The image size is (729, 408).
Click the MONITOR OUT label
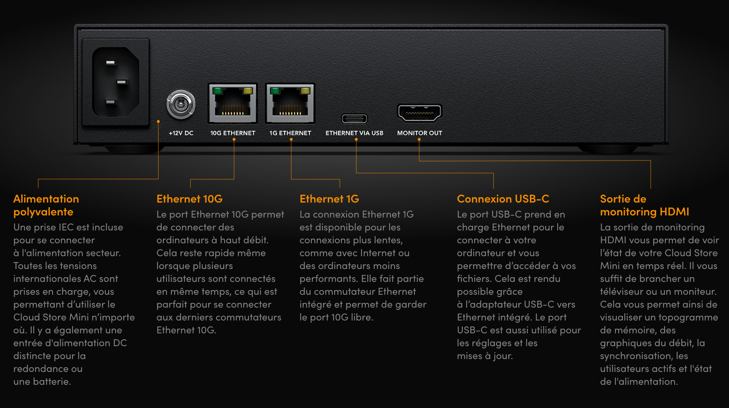pyautogui.click(x=420, y=133)
